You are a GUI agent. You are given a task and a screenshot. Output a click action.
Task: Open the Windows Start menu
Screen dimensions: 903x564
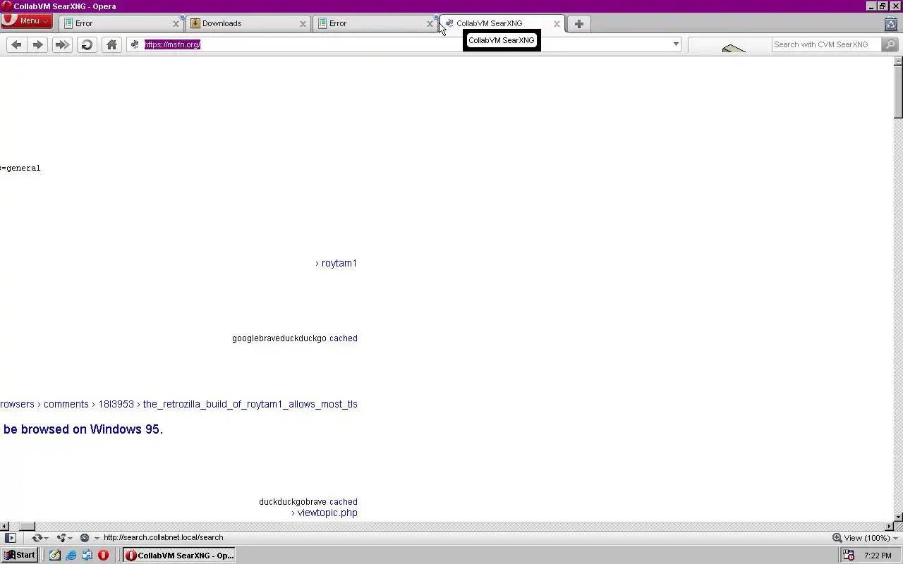click(20, 555)
